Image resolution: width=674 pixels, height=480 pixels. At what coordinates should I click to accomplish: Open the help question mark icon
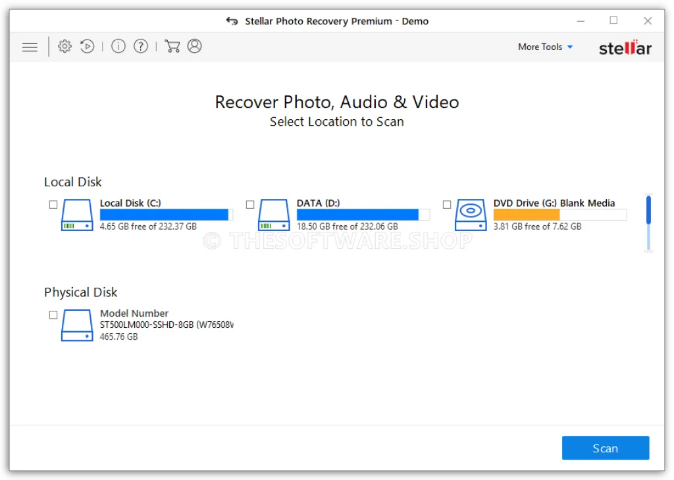[141, 46]
